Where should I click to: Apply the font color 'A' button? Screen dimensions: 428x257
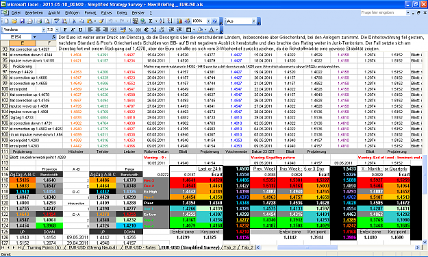[x=212, y=29]
